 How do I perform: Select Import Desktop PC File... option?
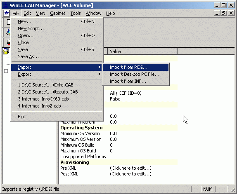click(x=135, y=74)
